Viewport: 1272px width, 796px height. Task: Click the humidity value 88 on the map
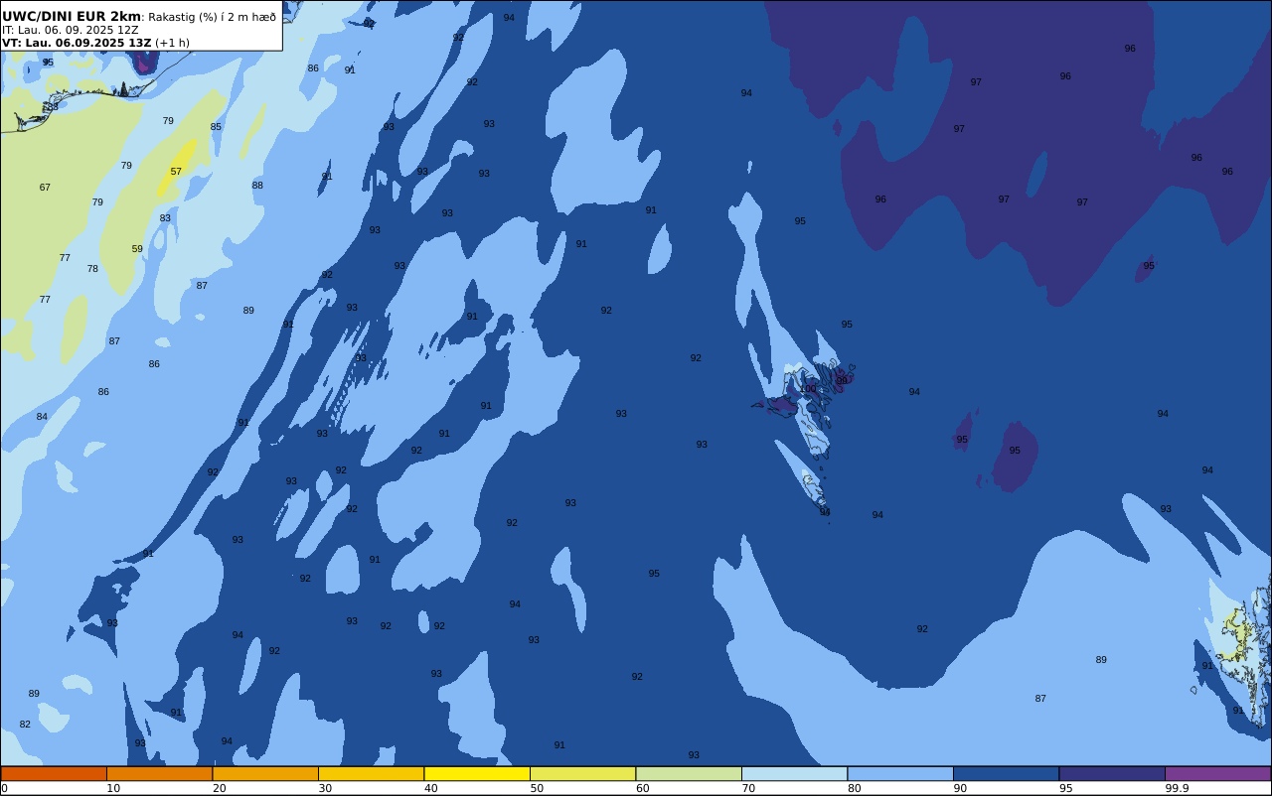(x=257, y=186)
